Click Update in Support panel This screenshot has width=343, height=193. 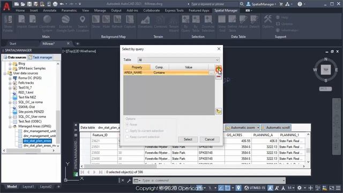[285, 24]
